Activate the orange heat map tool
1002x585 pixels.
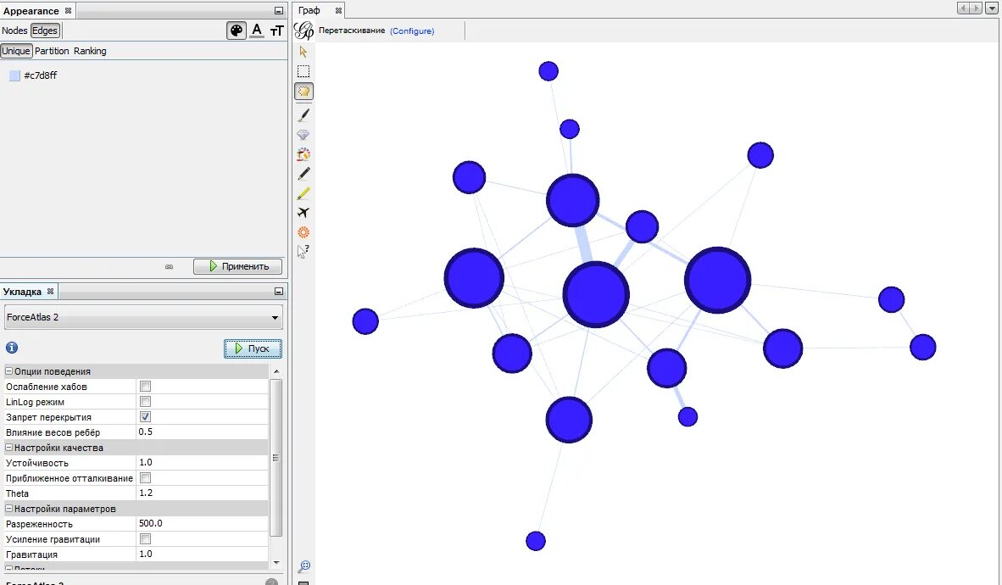[x=303, y=232]
